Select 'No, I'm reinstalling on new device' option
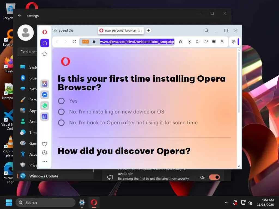 pyautogui.click(x=61, y=112)
